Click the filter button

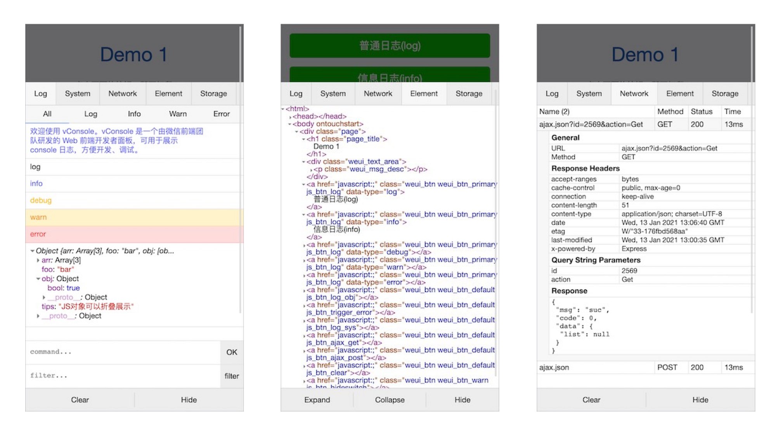(232, 376)
